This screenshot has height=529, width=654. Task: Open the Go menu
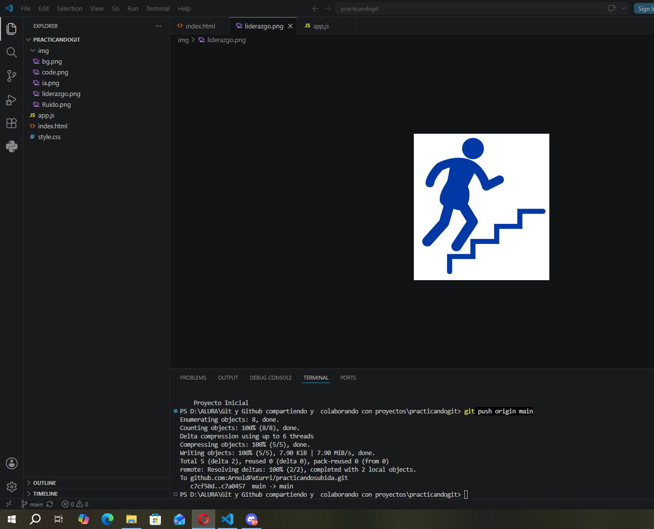click(x=115, y=8)
